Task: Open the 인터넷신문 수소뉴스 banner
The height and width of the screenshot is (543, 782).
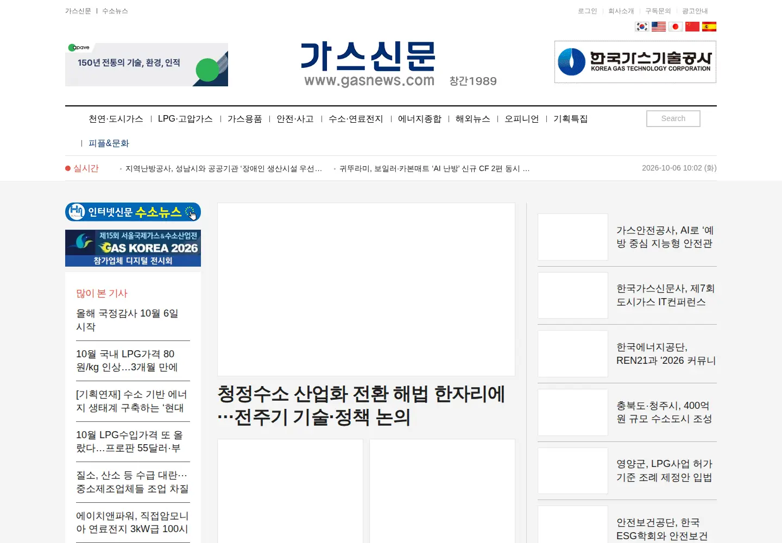Action: (133, 212)
